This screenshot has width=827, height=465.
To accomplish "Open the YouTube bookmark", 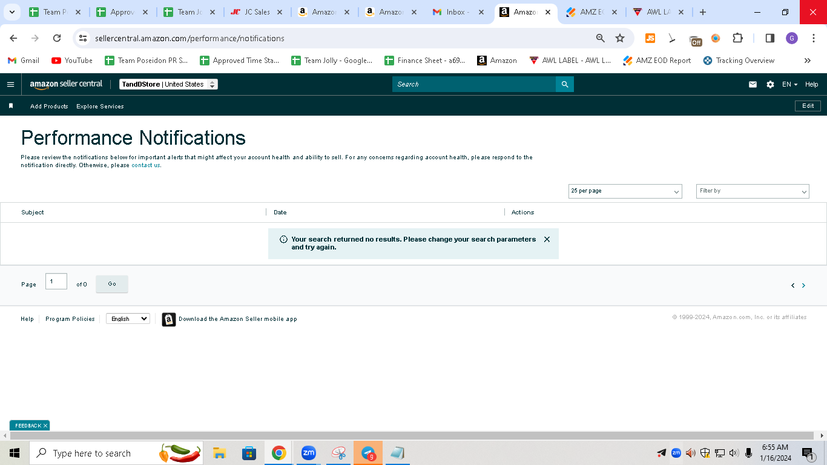I will pyautogui.click(x=72, y=61).
